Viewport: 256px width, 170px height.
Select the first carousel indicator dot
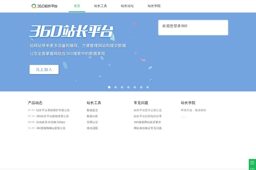coord(109,88)
